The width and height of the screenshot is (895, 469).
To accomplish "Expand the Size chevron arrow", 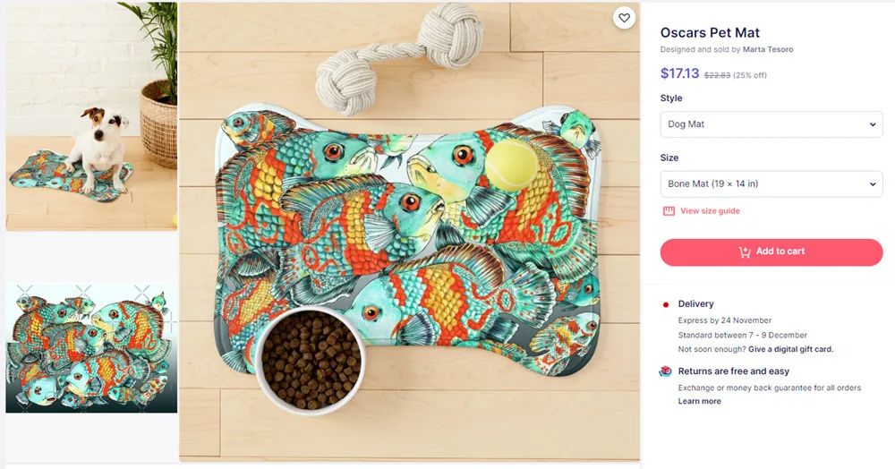I will coord(873,184).
